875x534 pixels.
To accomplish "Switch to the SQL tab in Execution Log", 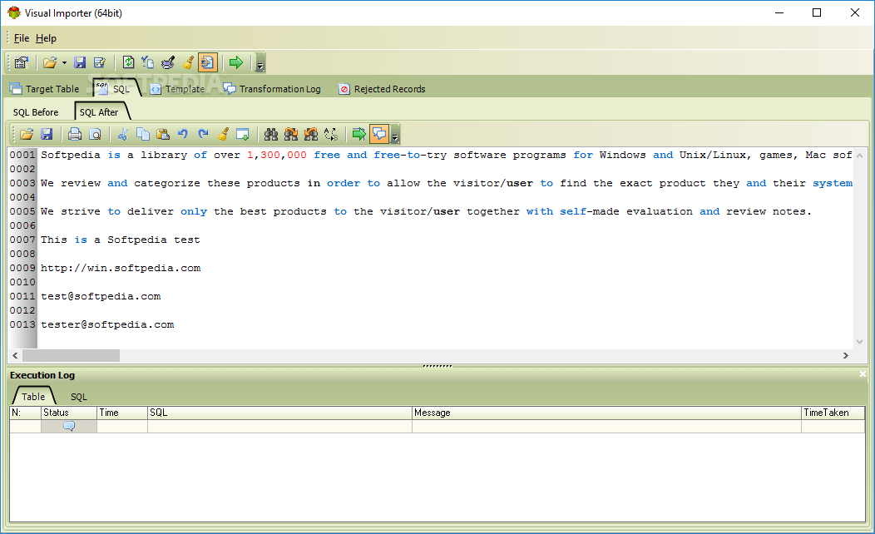I will (79, 397).
